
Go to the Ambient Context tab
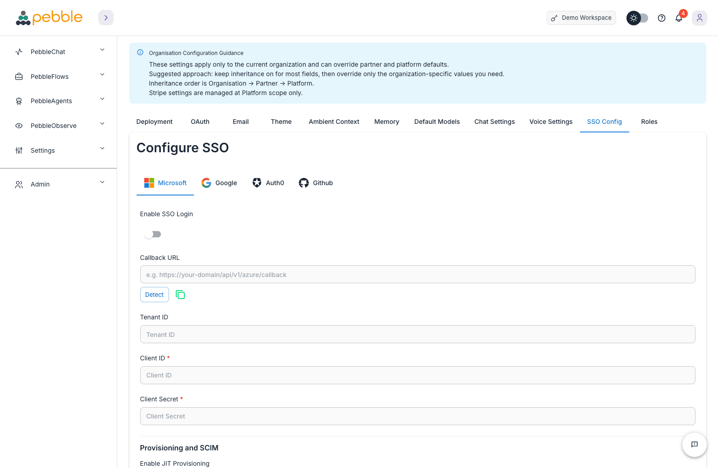pos(334,122)
